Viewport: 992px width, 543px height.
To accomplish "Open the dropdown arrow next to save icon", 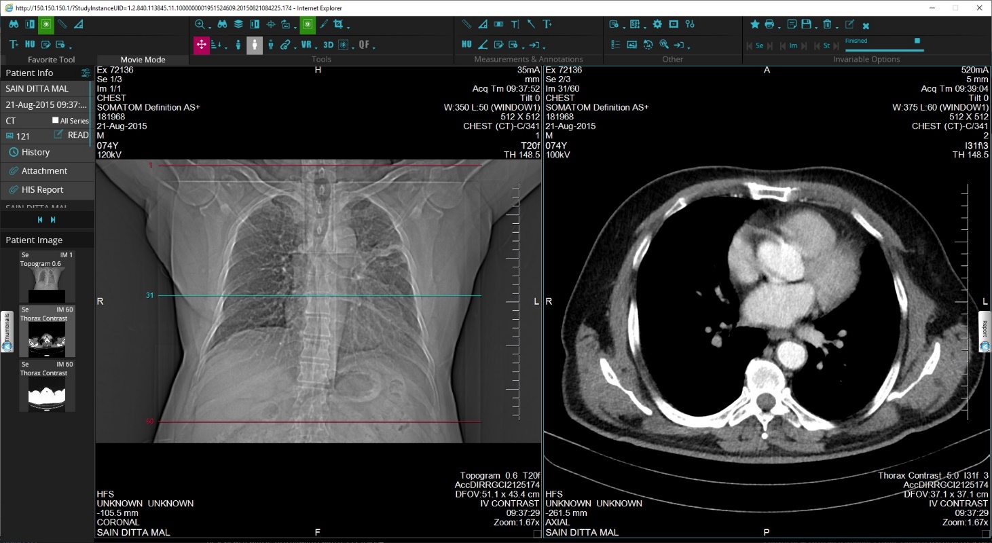I will (816, 28).
